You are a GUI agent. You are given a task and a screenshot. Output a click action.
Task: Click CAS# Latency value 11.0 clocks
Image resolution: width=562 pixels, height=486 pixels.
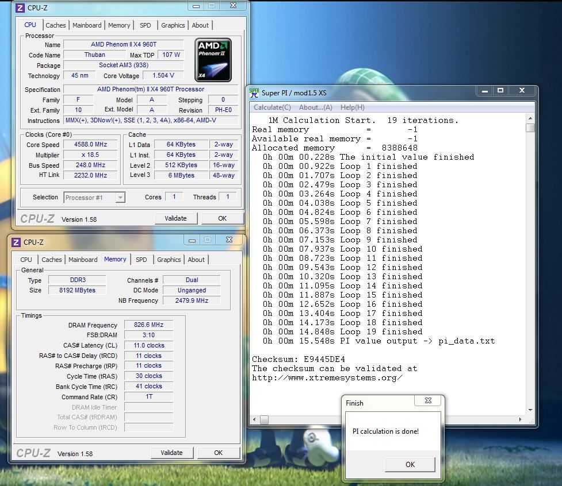pos(149,346)
